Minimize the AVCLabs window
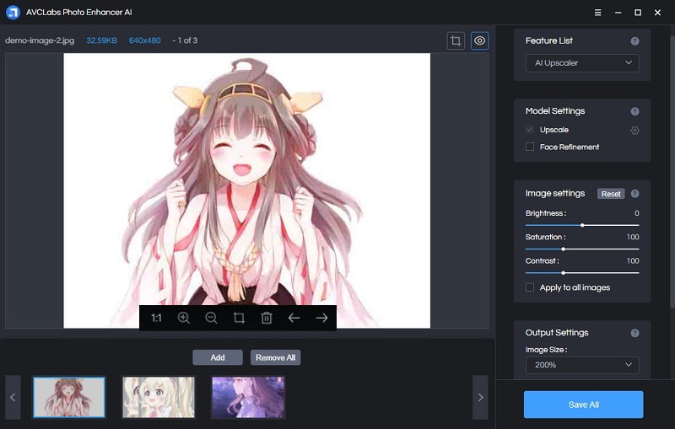This screenshot has width=675, height=429. [618, 13]
